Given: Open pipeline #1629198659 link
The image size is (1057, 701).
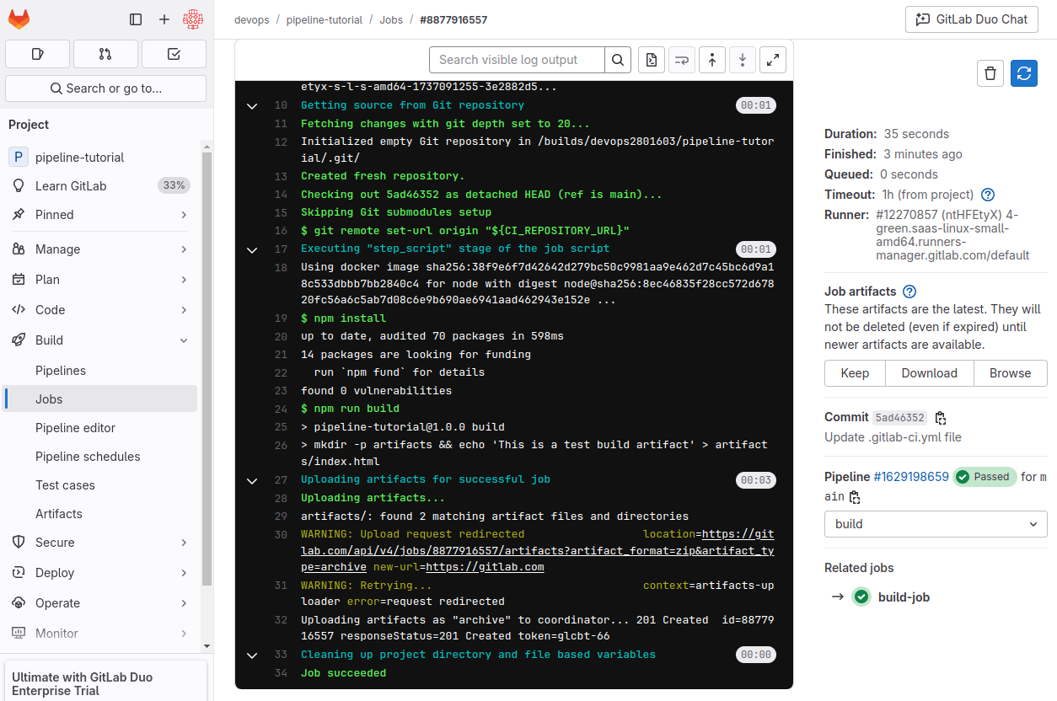Looking at the screenshot, I should click(x=911, y=477).
